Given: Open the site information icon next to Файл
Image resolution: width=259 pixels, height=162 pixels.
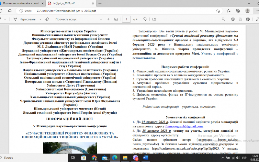Looking at the screenshot, I should point(21,11).
